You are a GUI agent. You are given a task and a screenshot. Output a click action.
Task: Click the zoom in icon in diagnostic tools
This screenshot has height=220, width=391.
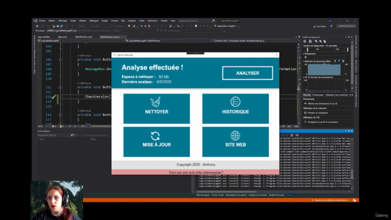tap(316, 42)
